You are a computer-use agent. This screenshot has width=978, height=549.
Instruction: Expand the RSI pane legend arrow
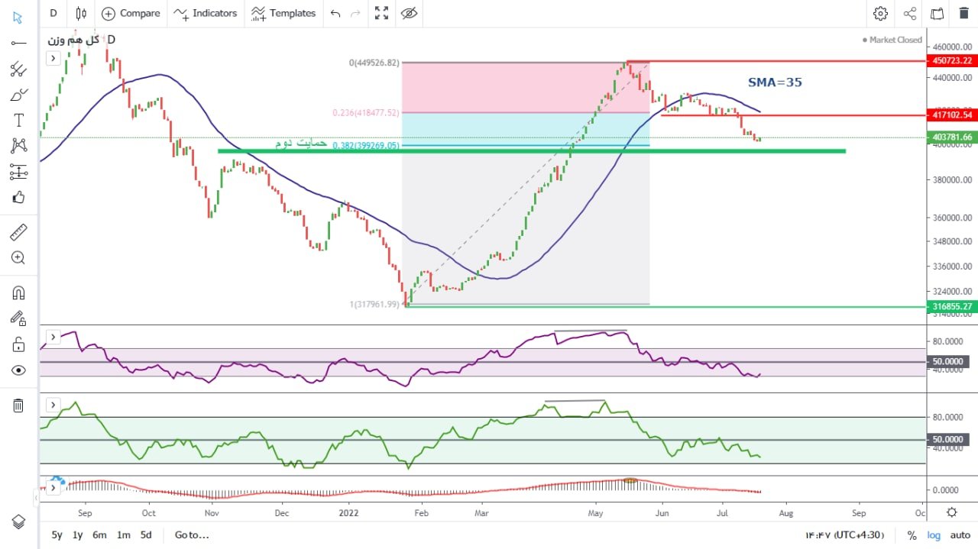click(x=53, y=337)
